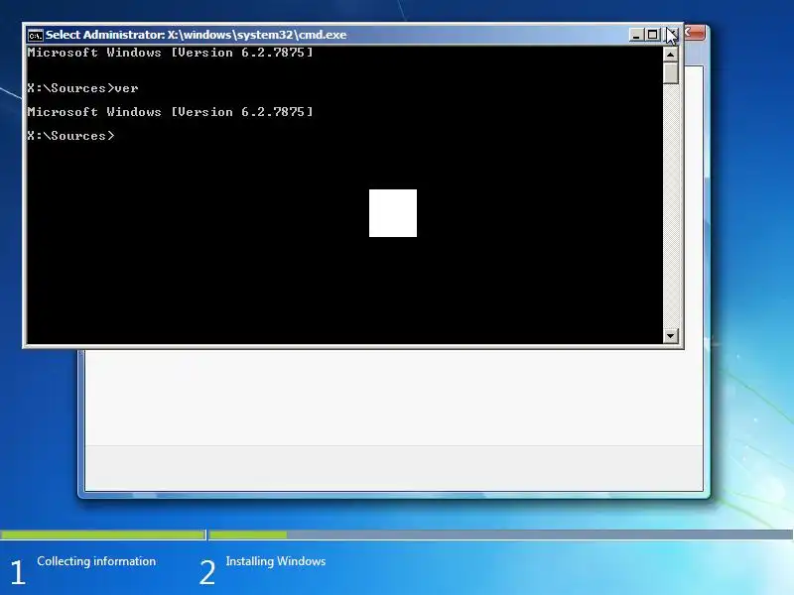Click the last 'X:\Sources>' prompt
The height and width of the screenshot is (595, 794).
[x=70, y=136]
